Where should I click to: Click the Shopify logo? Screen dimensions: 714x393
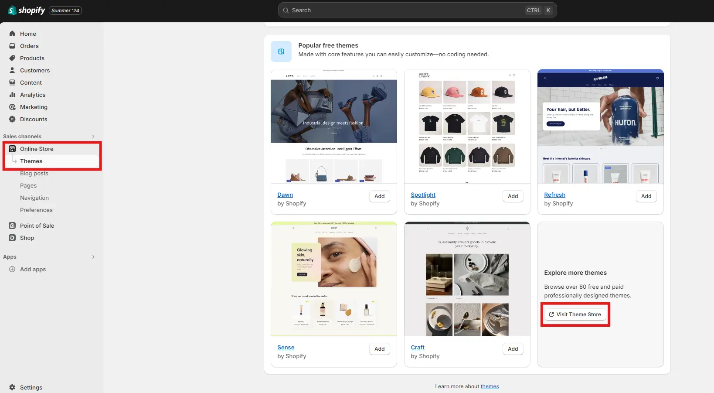point(27,10)
